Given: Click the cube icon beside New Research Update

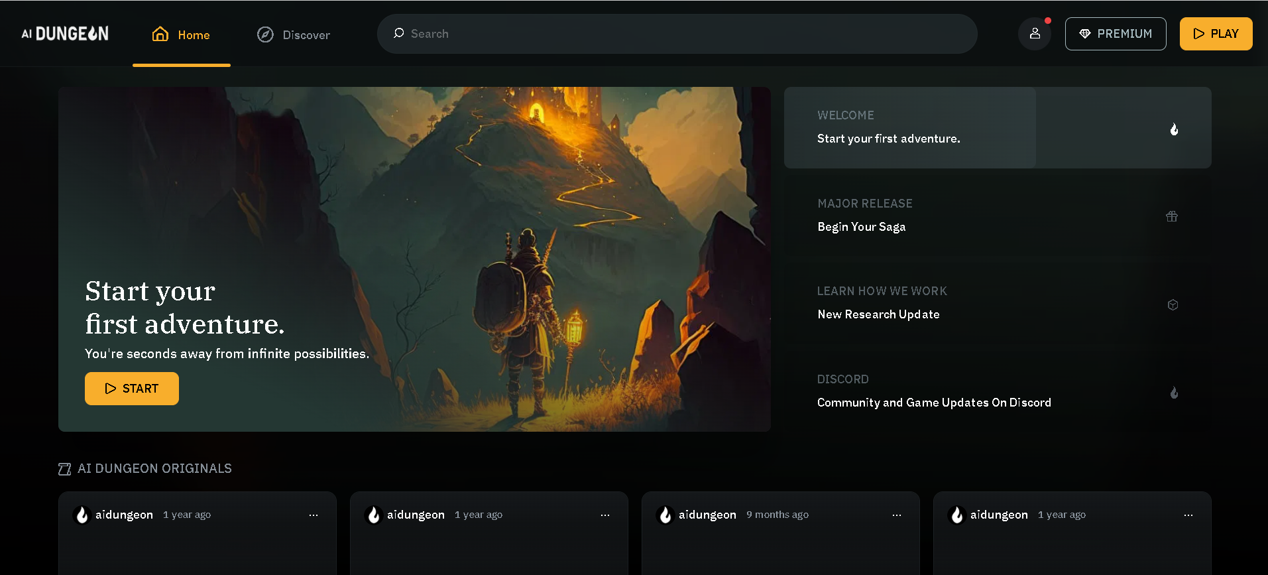Looking at the screenshot, I should tap(1173, 304).
